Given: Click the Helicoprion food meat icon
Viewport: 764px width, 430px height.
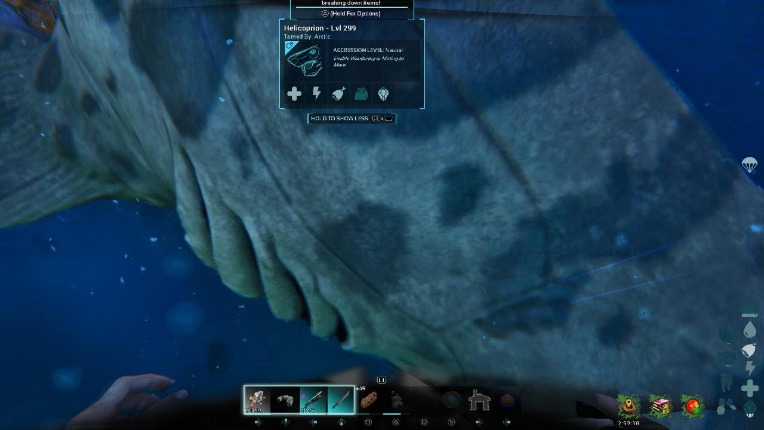Looking at the screenshot, I should [x=338, y=94].
